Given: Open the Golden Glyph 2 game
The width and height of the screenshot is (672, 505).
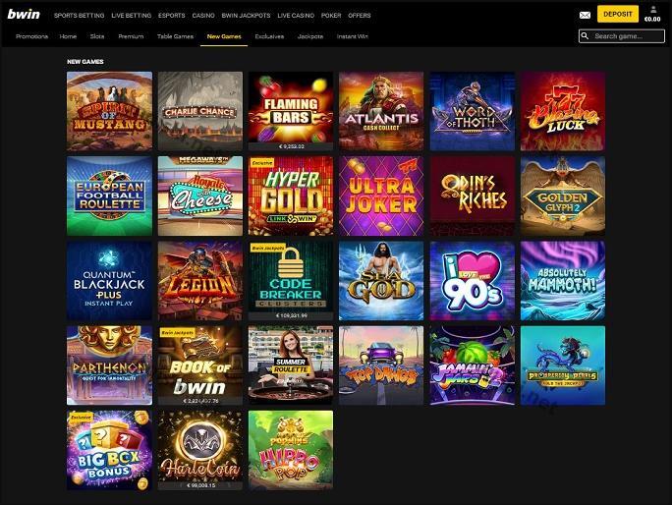Looking at the screenshot, I should click(x=563, y=196).
